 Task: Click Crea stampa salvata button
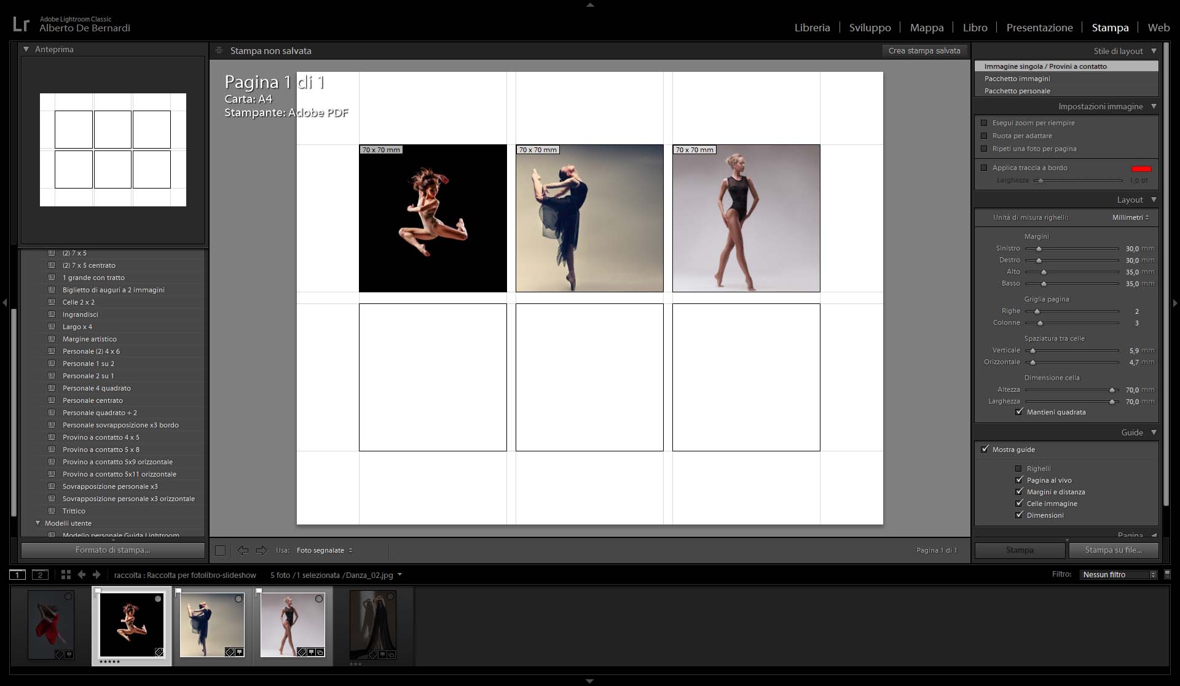[x=924, y=51]
